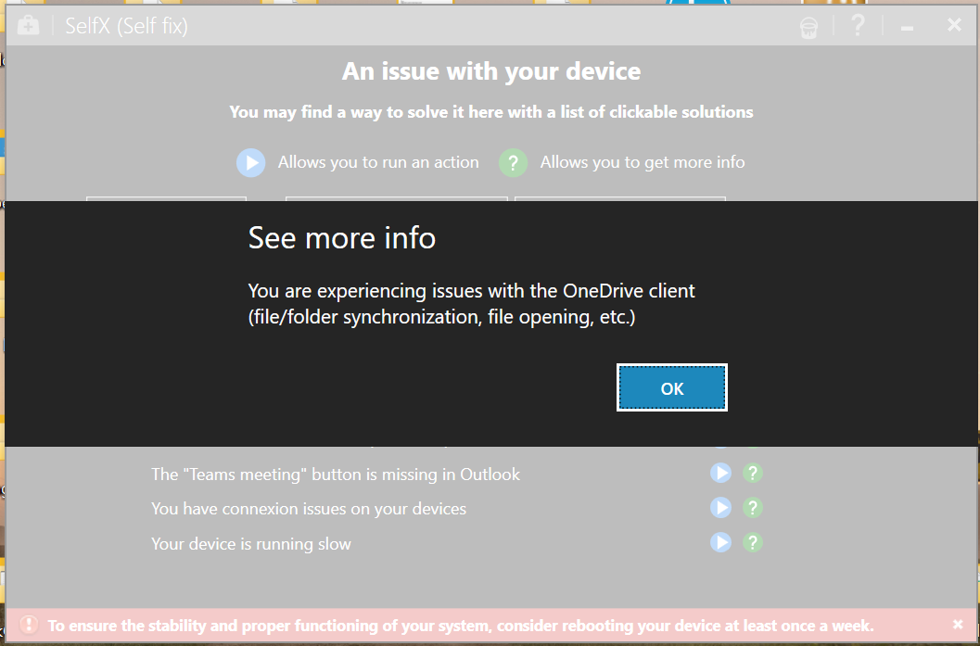Viewport: 980px width, 646px height.
Task: Get more info on missing Teams meeting button
Action: coord(753,473)
